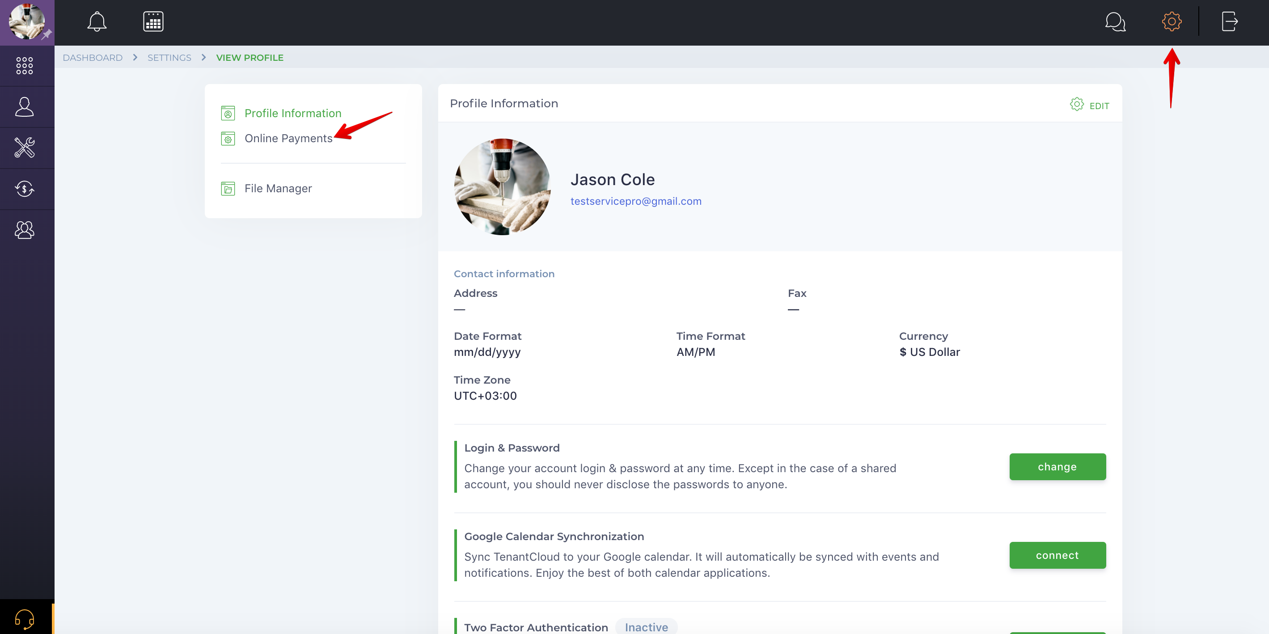Click the change password button
The width and height of the screenshot is (1269, 634).
pos(1057,466)
